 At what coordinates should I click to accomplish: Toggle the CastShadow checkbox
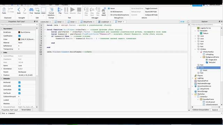[20, 36]
